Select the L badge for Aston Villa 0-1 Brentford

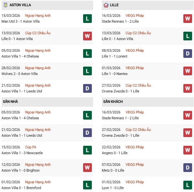coord(87,185)
